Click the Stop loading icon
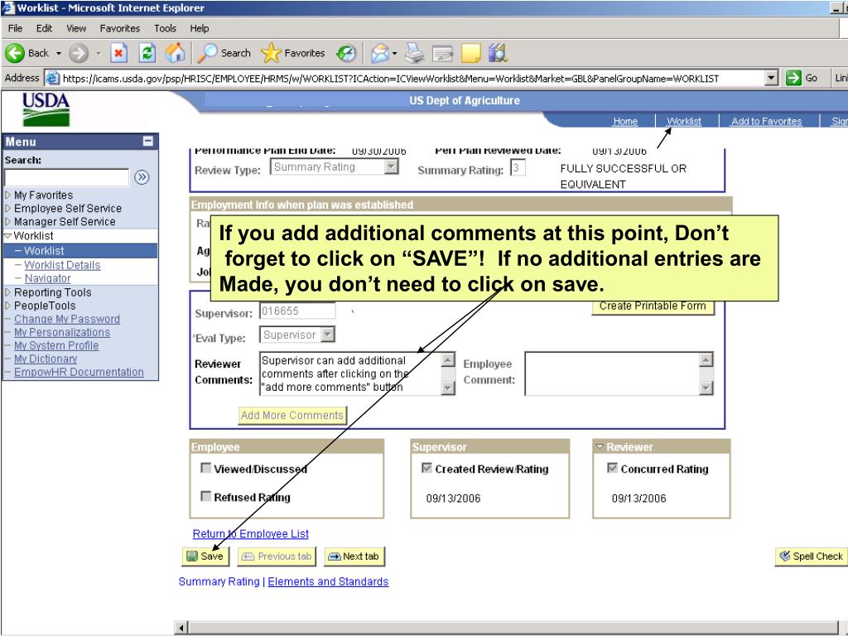The height and width of the screenshot is (636, 848). click(119, 53)
